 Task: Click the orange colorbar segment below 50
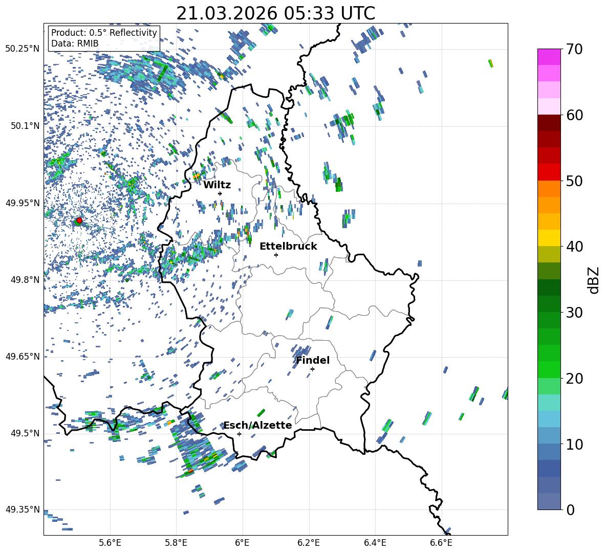(x=549, y=188)
